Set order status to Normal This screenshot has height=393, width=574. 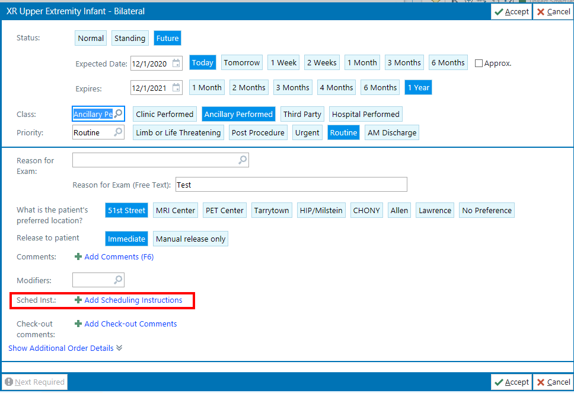[x=91, y=38]
